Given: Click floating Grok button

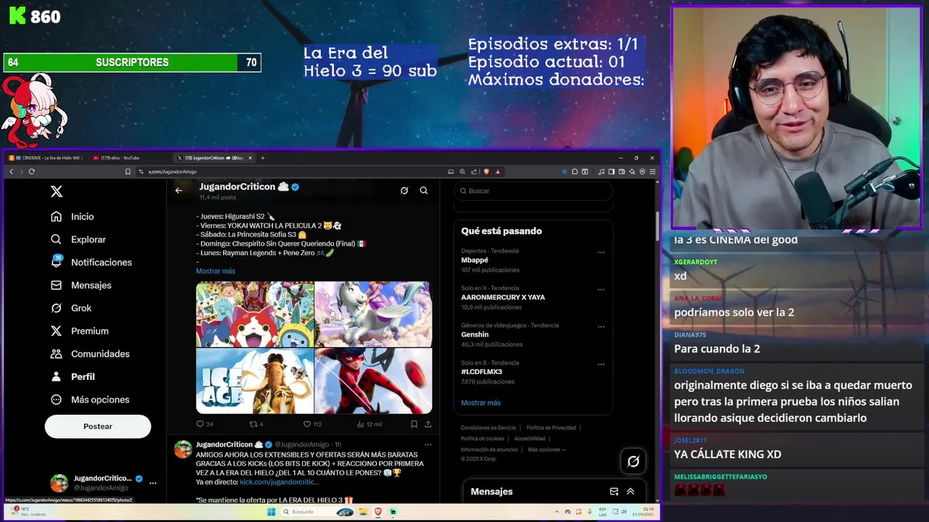Looking at the screenshot, I should click(x=633, y=461).
